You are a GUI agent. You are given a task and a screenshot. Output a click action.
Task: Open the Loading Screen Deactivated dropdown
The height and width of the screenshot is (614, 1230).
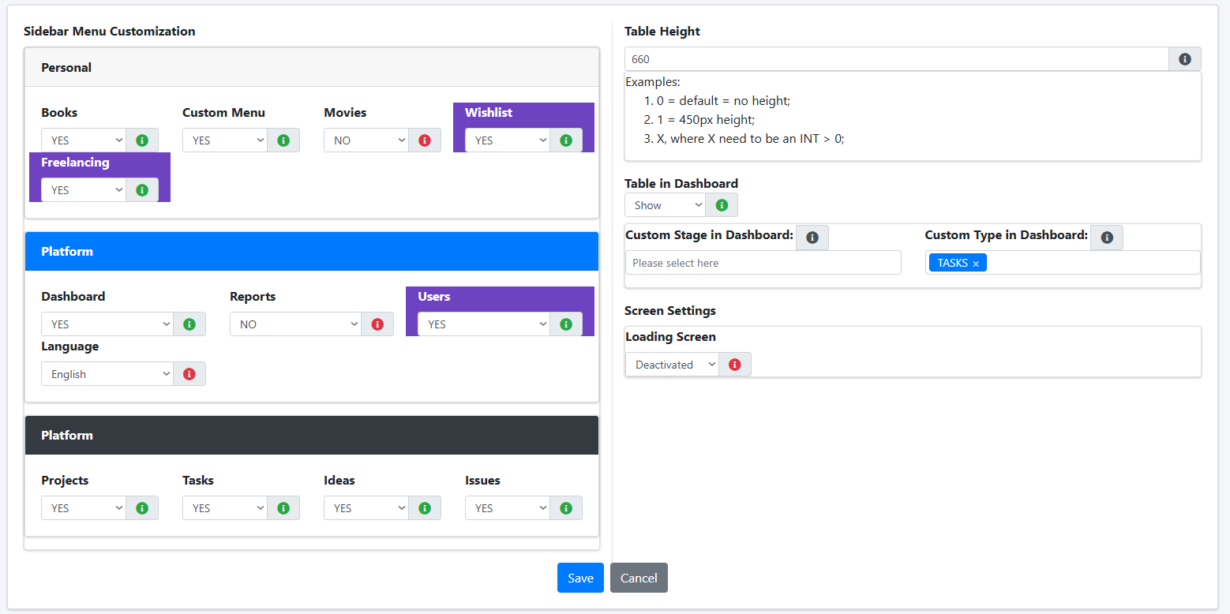[x=672, y=365]
